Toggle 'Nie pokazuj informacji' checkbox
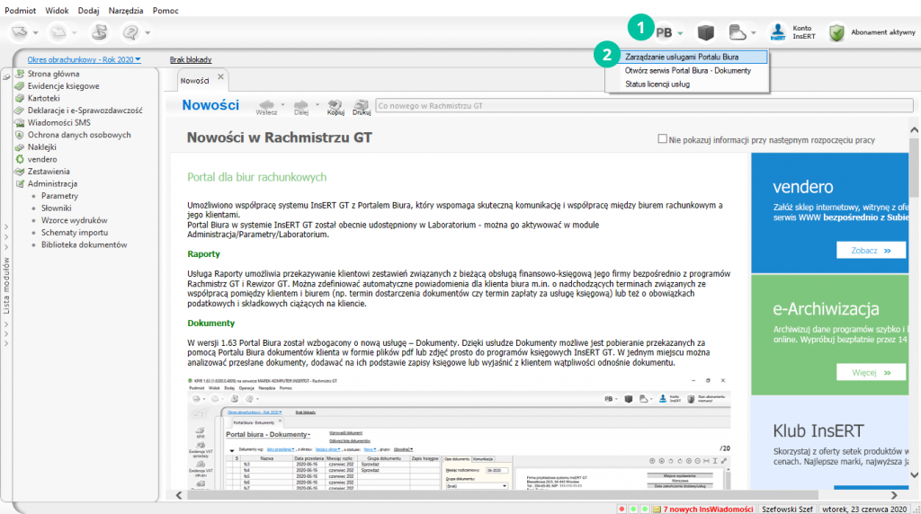921x514 pixels. pos(663,139)
